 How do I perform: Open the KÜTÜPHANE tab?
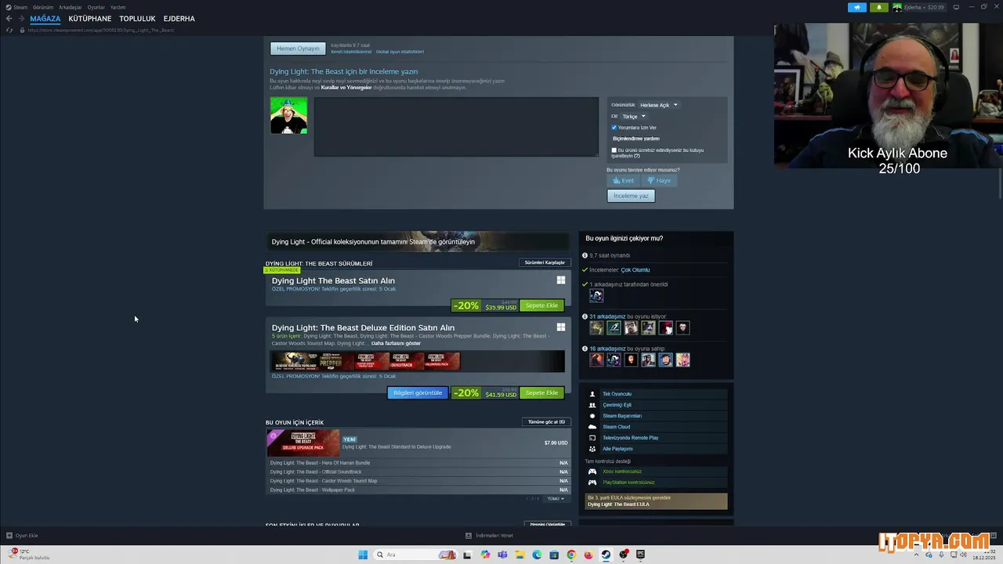(90, 19)
